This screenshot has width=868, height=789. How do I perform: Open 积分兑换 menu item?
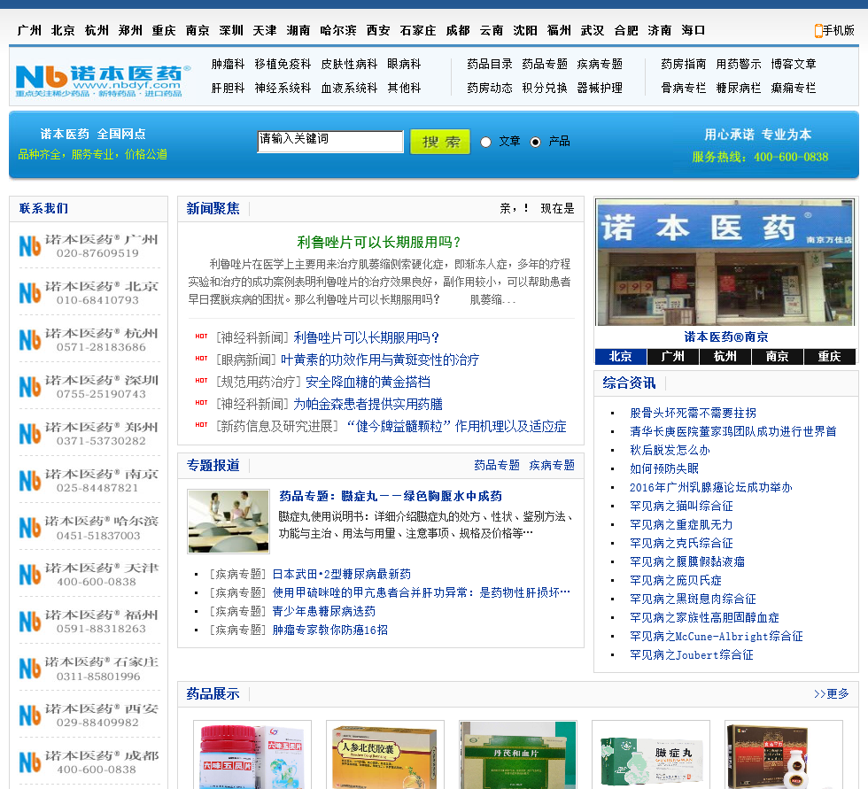click(x=545, y=88)
